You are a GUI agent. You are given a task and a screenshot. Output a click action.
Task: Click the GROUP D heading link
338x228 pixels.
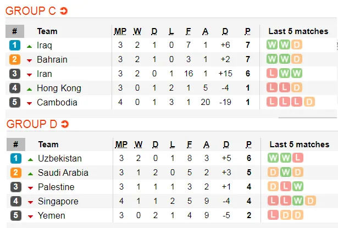[31, 124]
